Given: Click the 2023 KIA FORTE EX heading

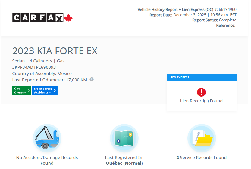Looking at the screenshot, I should tap(55, 51).
